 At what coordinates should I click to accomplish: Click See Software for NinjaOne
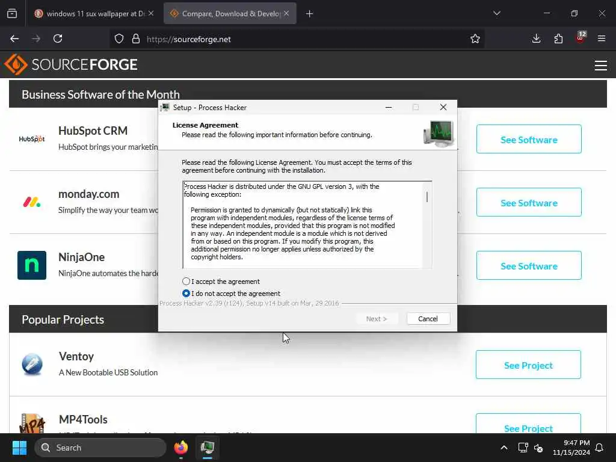click(x=529, y=265)
